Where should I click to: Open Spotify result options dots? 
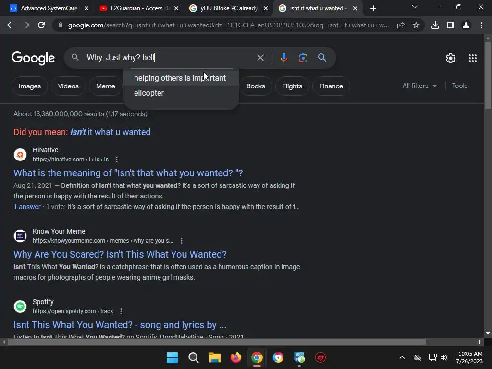[121, 311]
